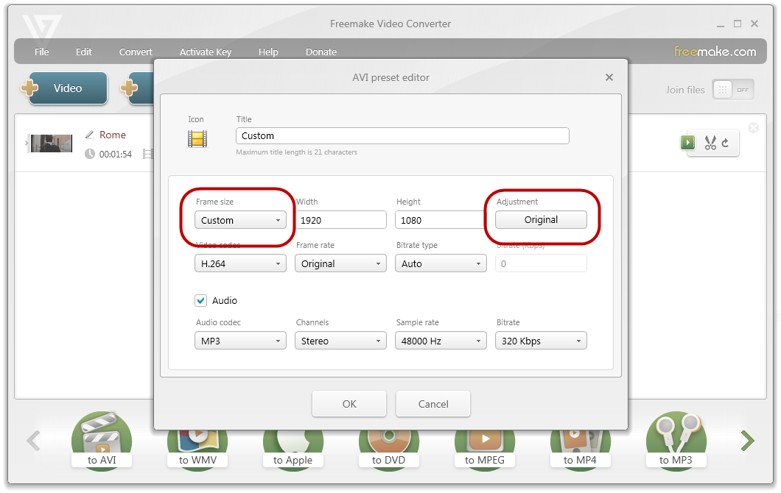The image size is (781, 493).
Task: Click the Rome video thumbnail
Action: click(x=52, y=143)
